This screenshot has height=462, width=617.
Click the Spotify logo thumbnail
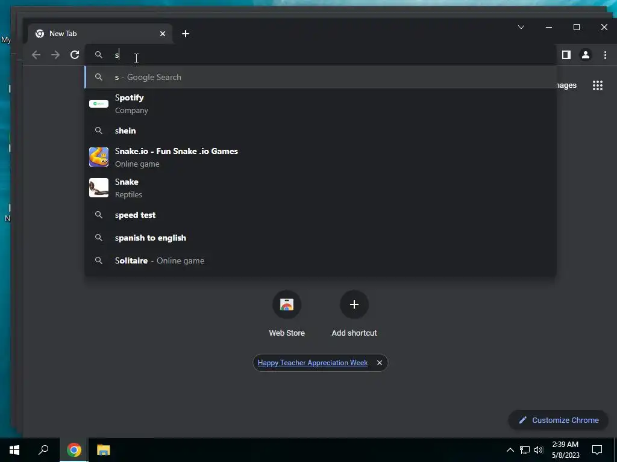pos(99,103)
